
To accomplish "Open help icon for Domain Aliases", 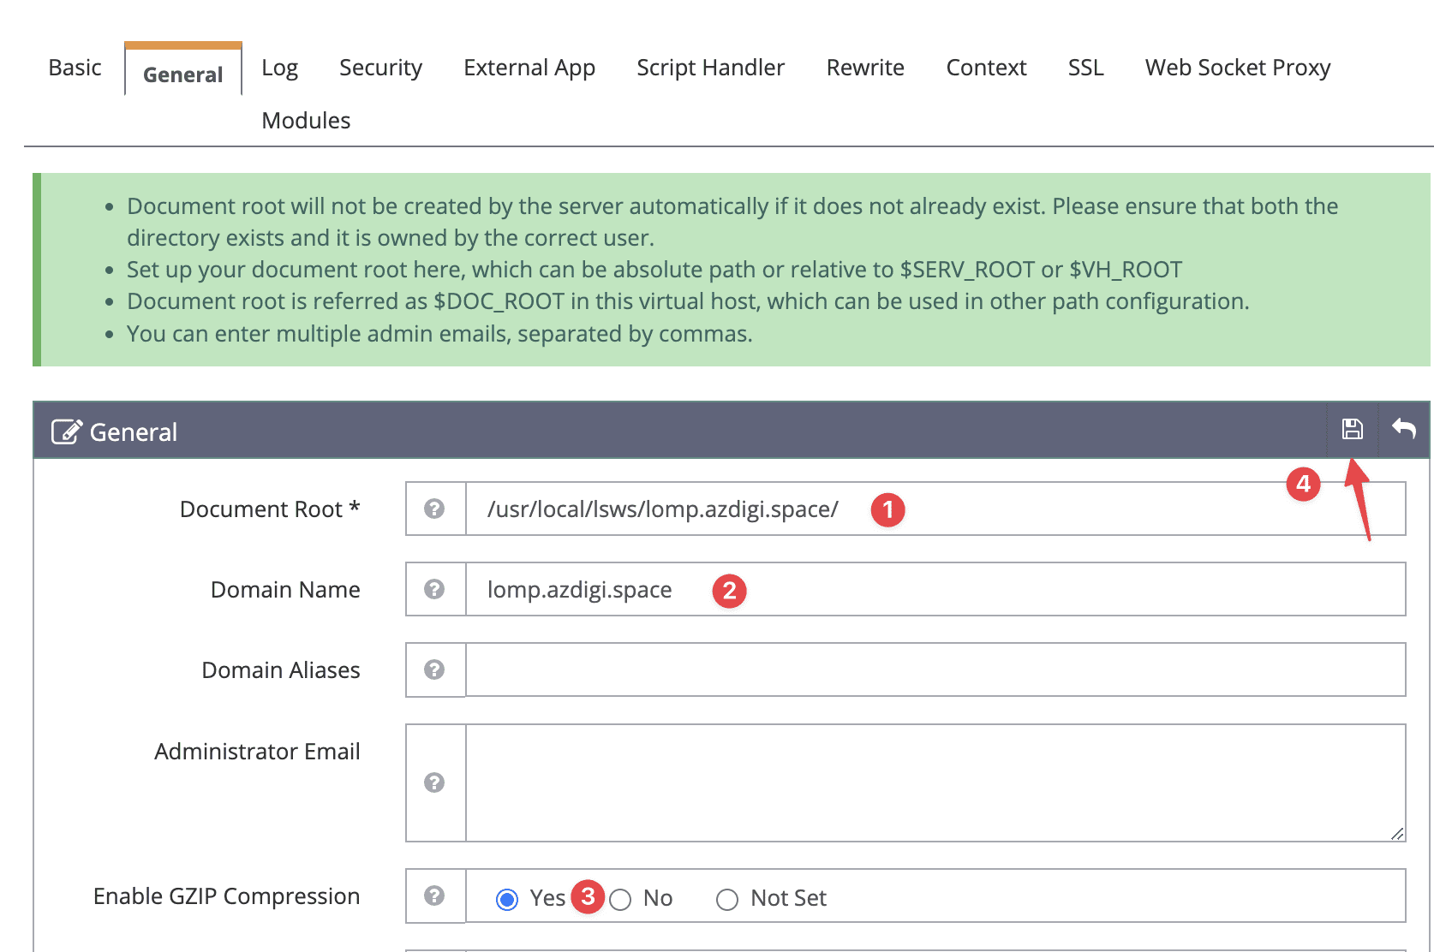I will point(434,669).
